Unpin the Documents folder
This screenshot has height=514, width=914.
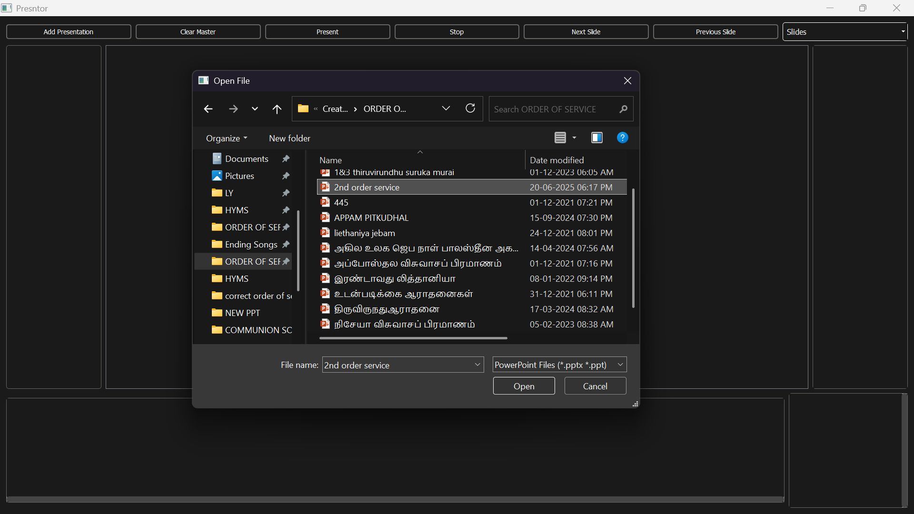click(x=286, y=158)
